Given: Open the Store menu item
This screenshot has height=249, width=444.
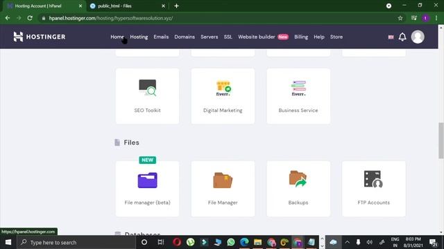Looking at the screenshot, I should pyautogui.click(x=336, y=37).
